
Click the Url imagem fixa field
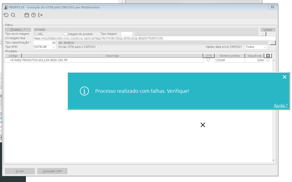154,38
